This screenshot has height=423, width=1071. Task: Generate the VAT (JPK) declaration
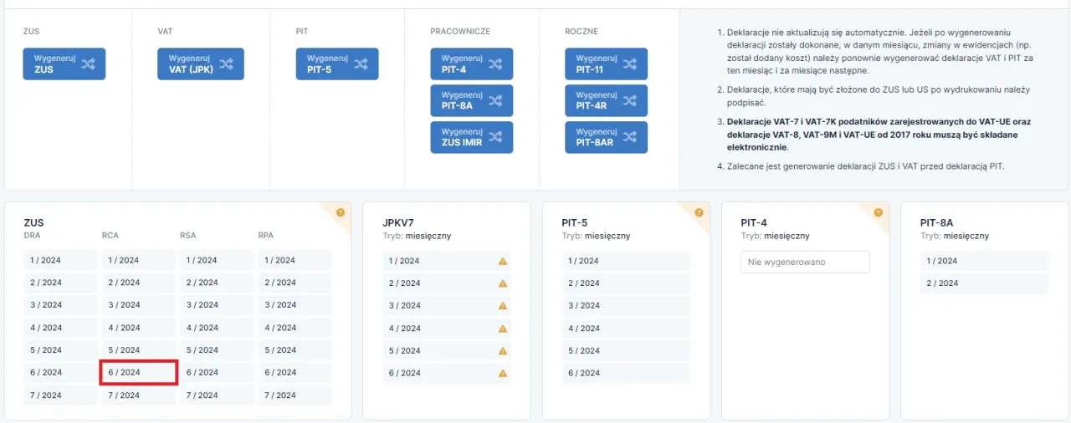point(201,64)
